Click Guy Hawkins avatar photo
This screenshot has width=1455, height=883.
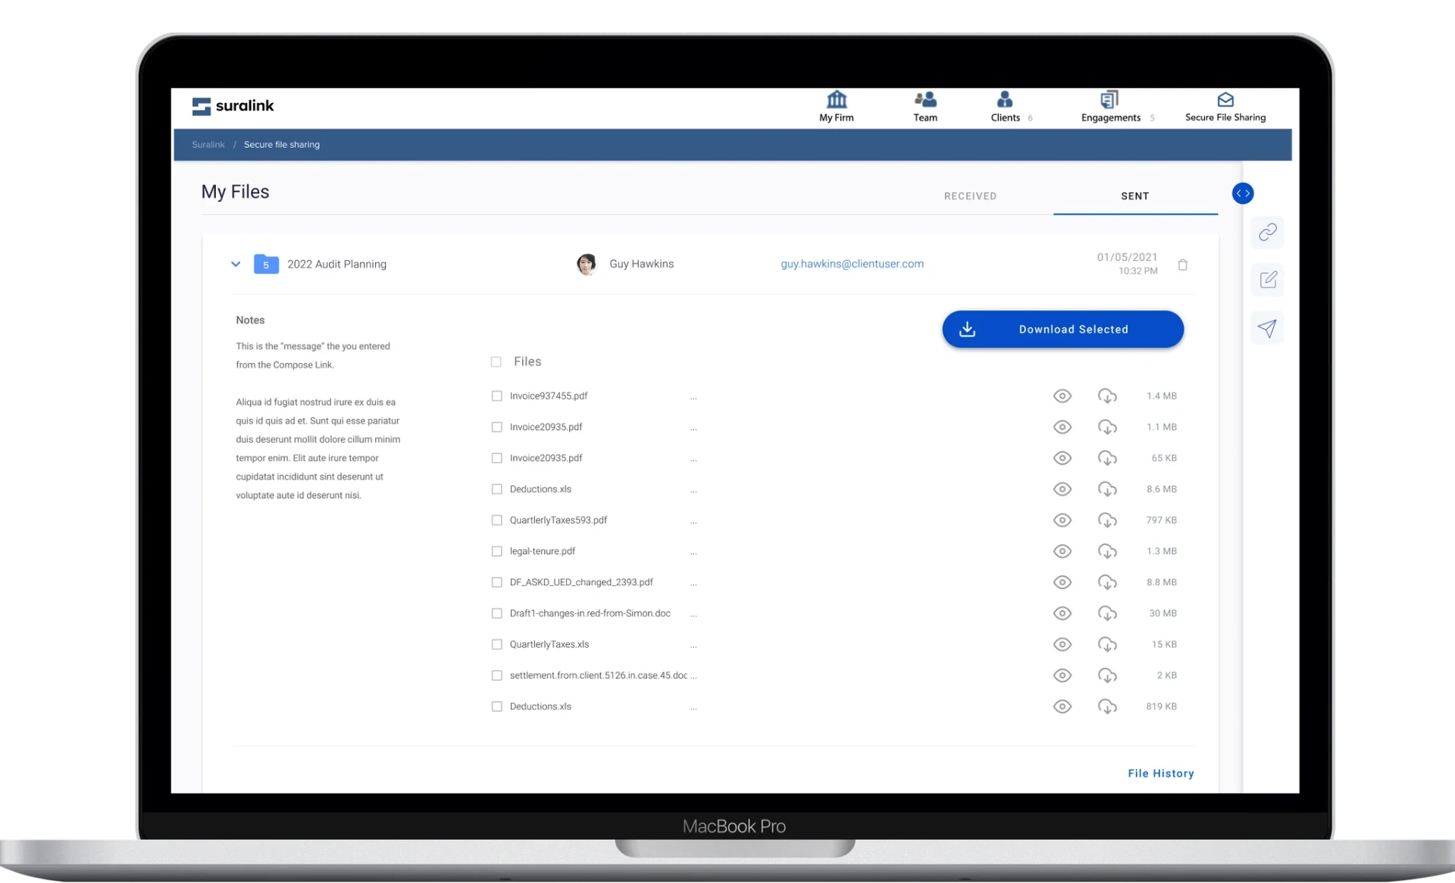[x=587, y=264]
